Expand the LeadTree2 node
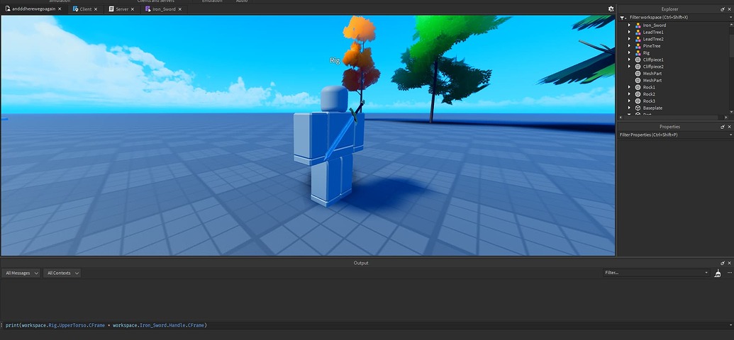734x340 pixels. (630, 39)
